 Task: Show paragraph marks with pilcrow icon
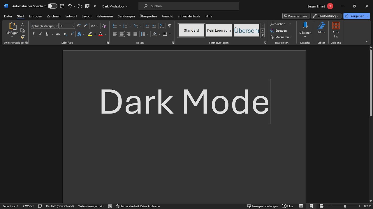pos(169,26)
